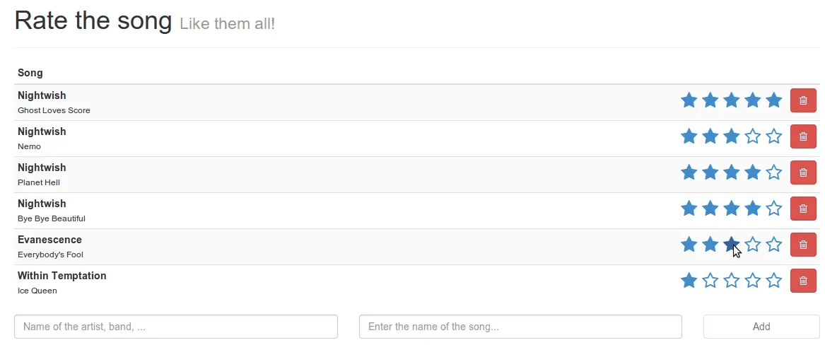Rate Ice Queen five stars
The width and height of the screenshot is (825, 345).
point(774,281)
